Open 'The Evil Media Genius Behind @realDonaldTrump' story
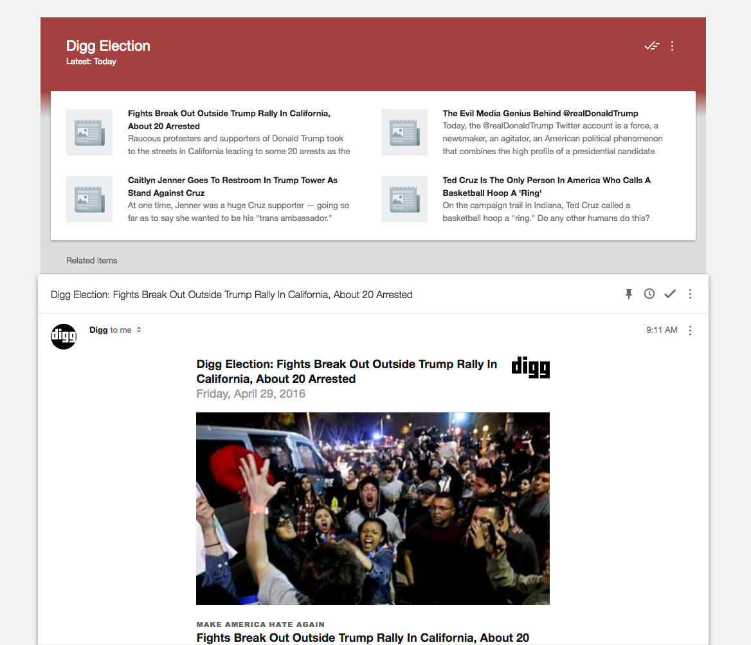This screenshot has width=751, height=645. tap(539, 113)
